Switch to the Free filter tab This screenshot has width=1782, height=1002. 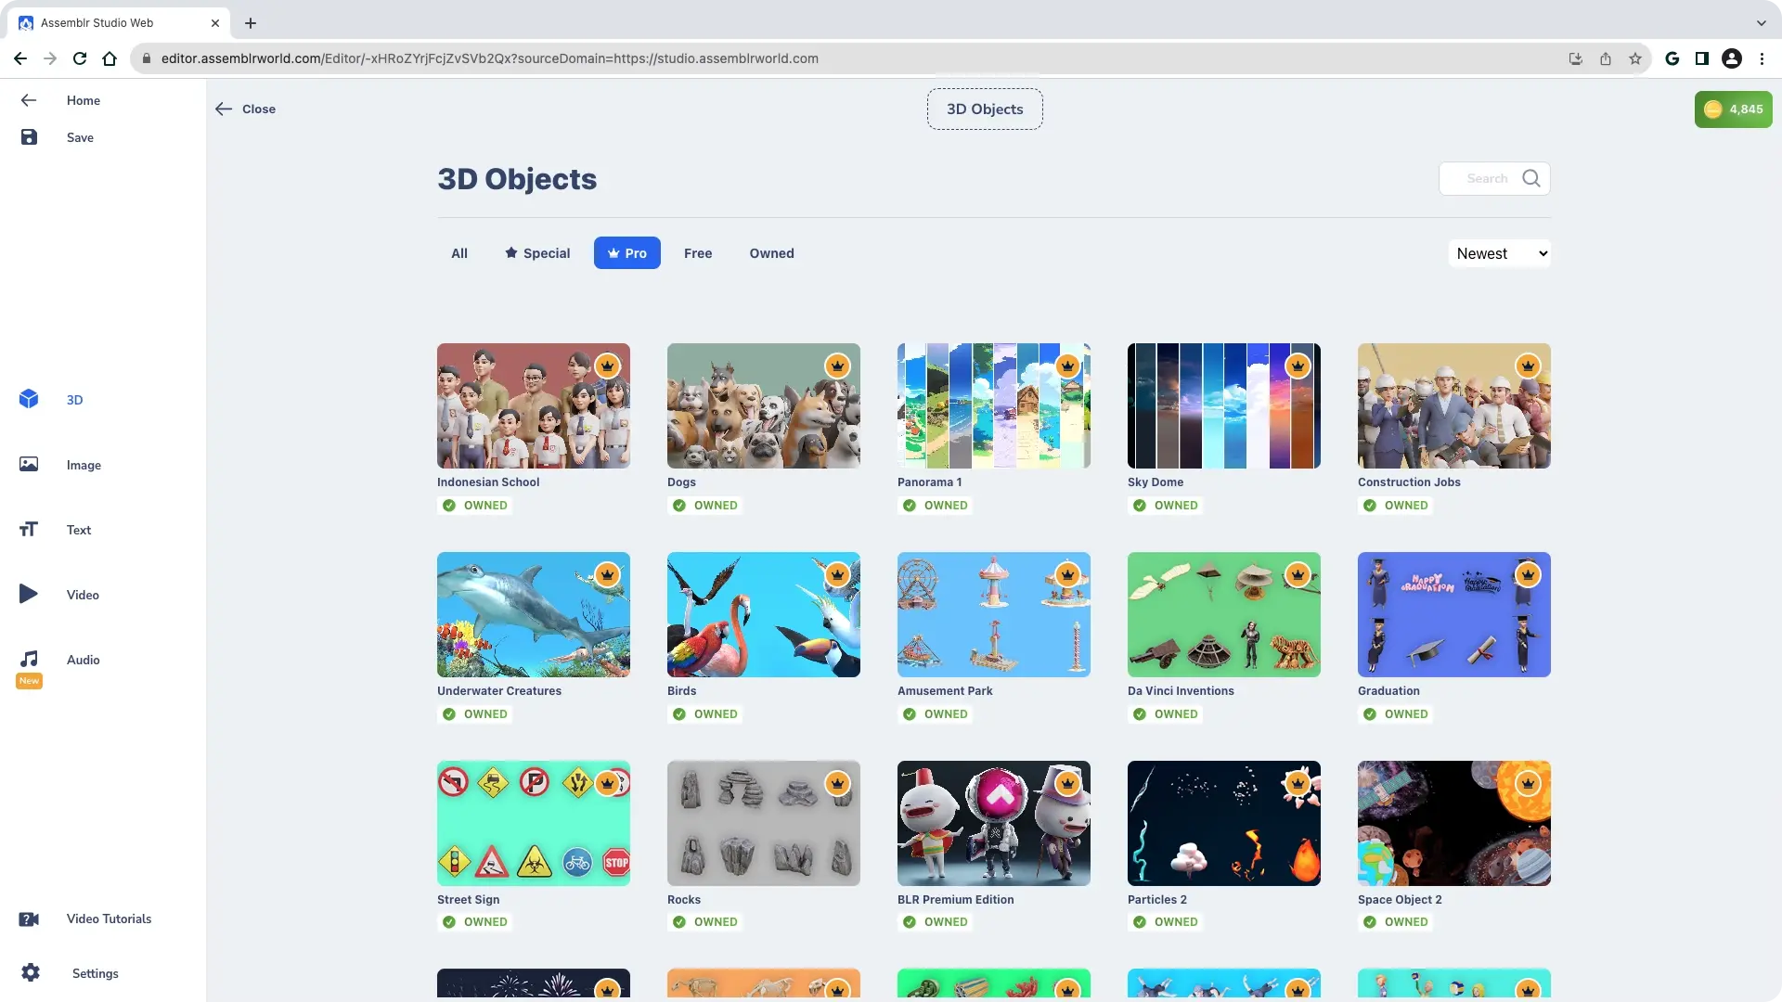click(698, 253)
